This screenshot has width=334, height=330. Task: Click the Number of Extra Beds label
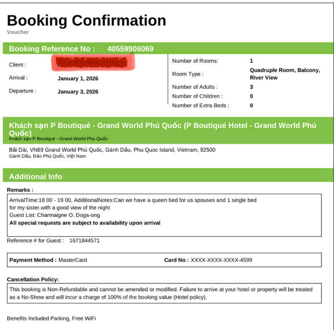coord(200,106)
